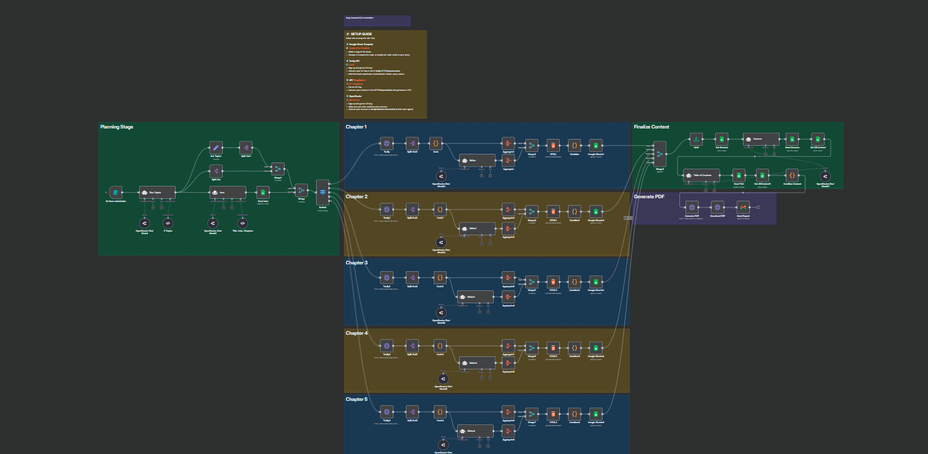928x454 pixels.
Task: Select the Combine Content code node
Action: (792, 175)
